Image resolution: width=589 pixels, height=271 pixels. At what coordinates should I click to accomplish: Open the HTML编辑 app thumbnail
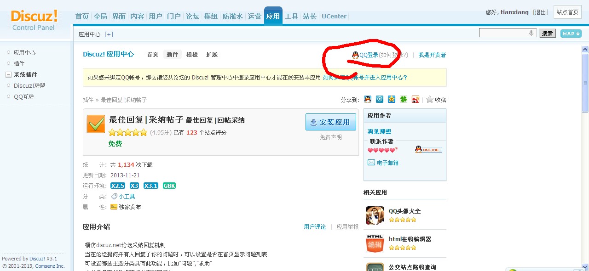coord(375,243)
